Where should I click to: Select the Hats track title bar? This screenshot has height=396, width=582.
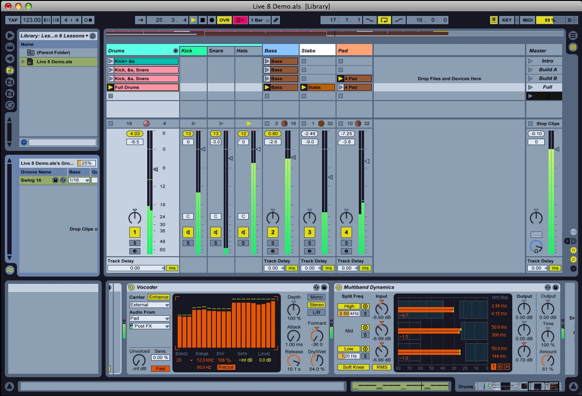click(248, 51)
